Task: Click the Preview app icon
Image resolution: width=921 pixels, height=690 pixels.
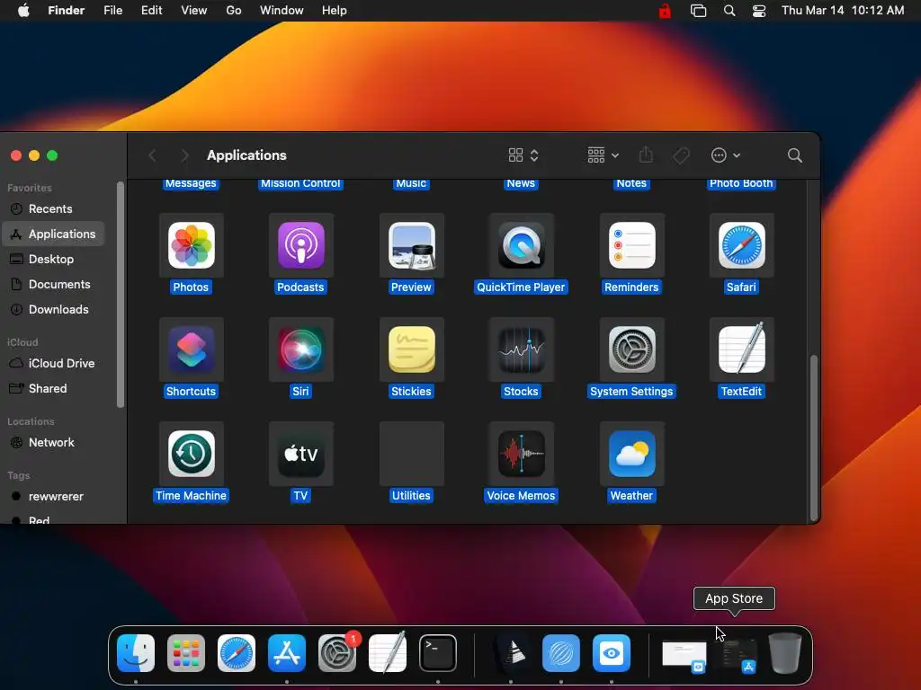Action: (x=411, y=245)
